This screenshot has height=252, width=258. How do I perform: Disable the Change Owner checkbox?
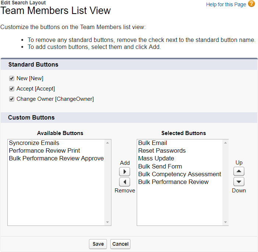click(12, 99)
